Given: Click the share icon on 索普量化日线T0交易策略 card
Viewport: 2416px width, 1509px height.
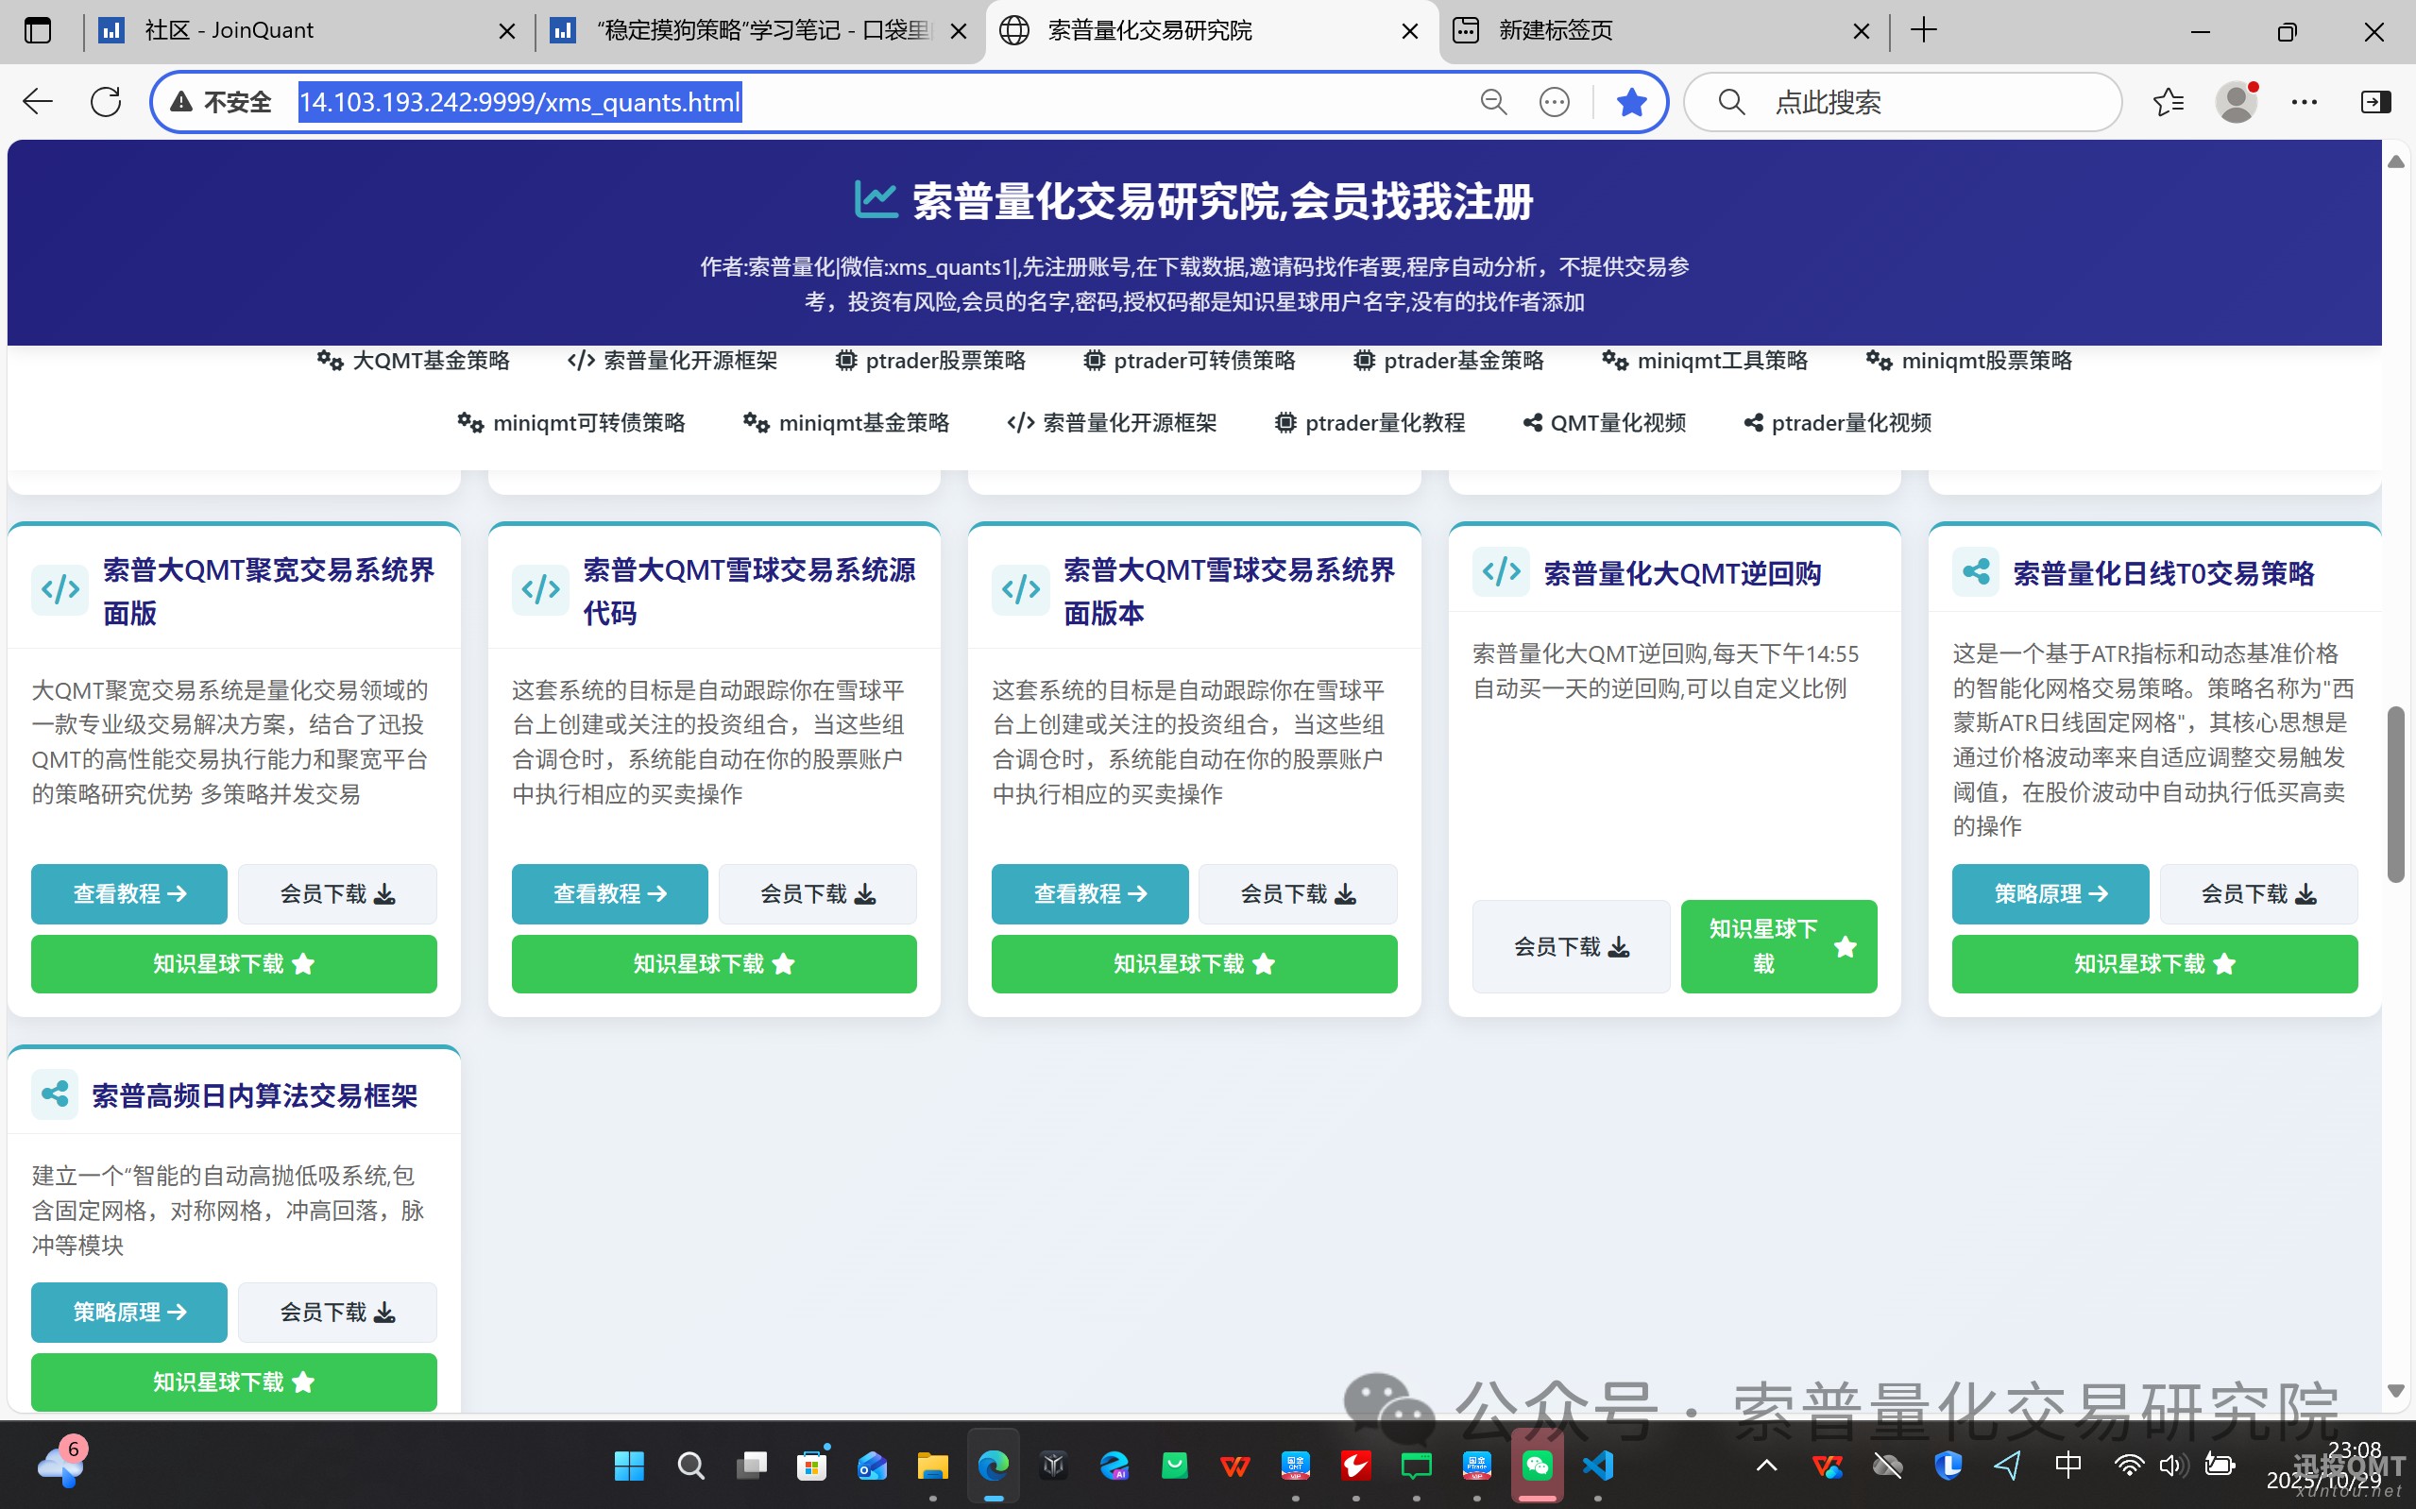Looking at the screenshot, I should click(x=1976, y=571).
